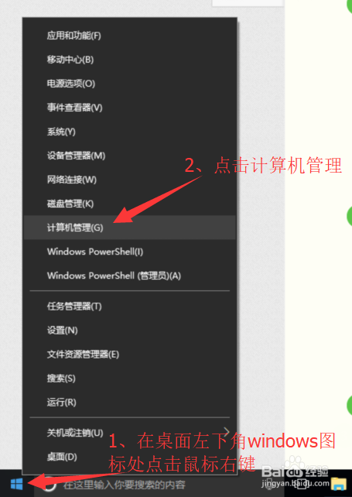
Task: Open 文件资源管理器(E) entry
Action: click(x=130, y=355)
